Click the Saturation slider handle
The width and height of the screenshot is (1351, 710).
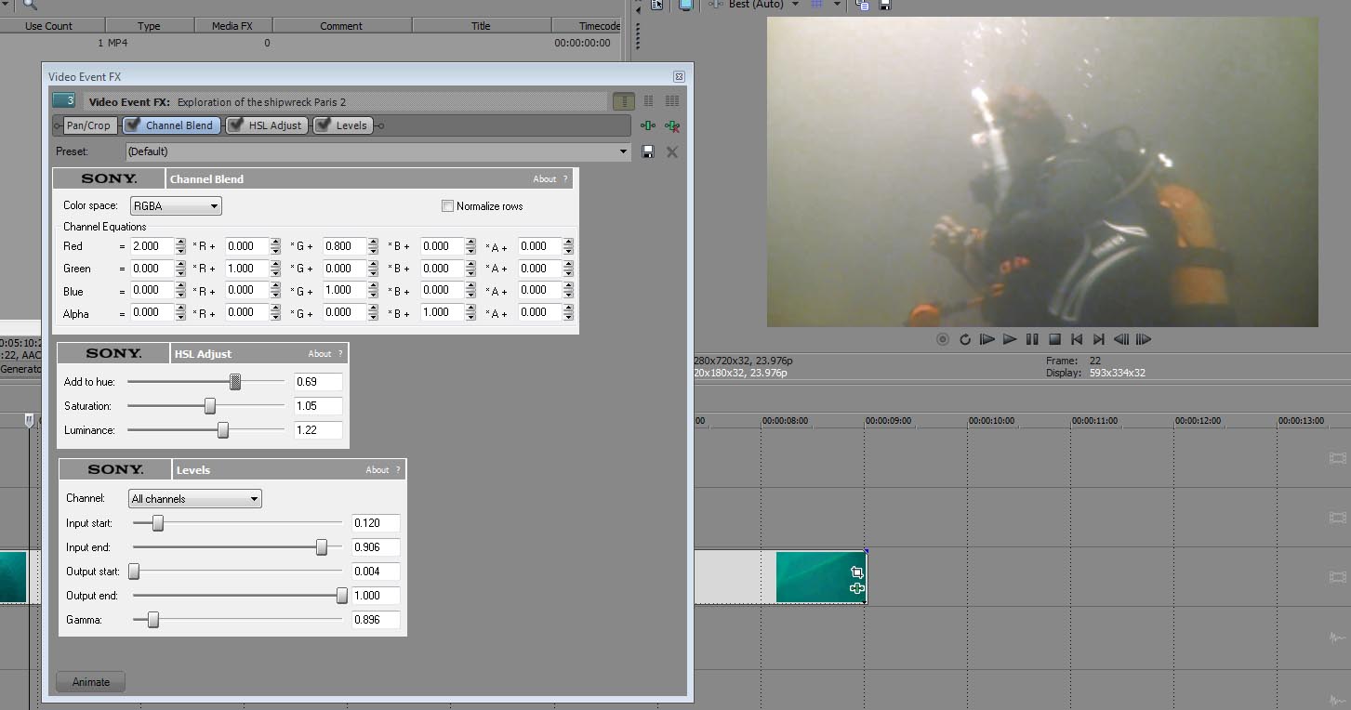210,406
